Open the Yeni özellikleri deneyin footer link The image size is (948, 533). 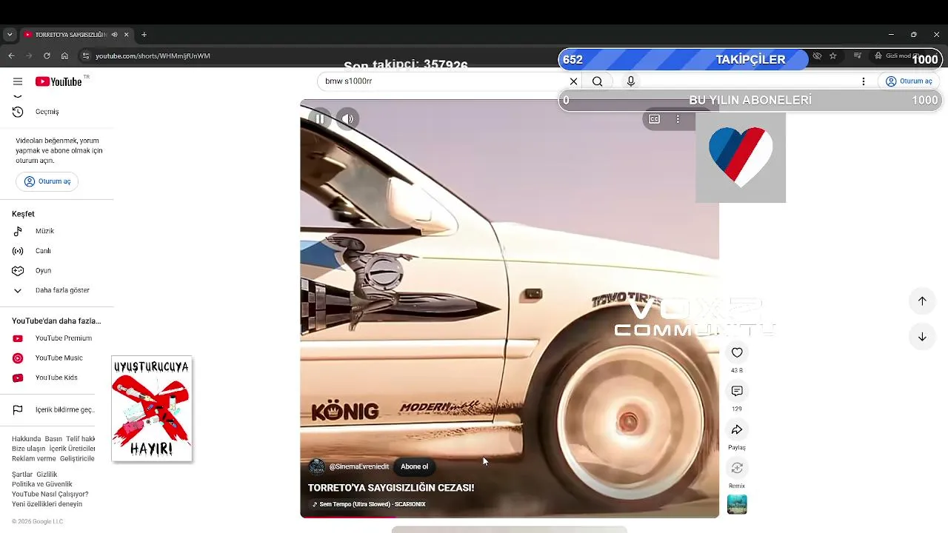[47, 504]
